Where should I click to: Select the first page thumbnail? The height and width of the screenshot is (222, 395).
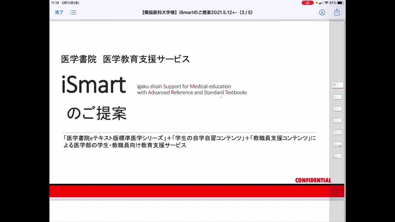(337, 85)
